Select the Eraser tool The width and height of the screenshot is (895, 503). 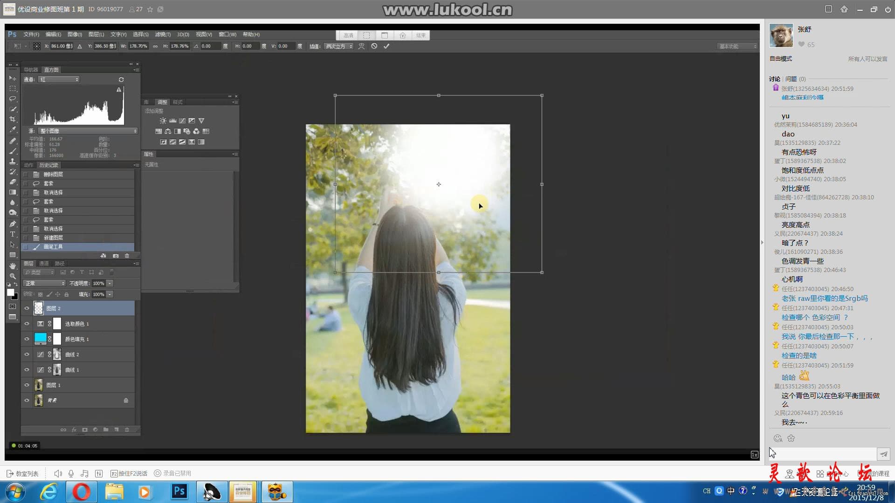tap(13, 182)
